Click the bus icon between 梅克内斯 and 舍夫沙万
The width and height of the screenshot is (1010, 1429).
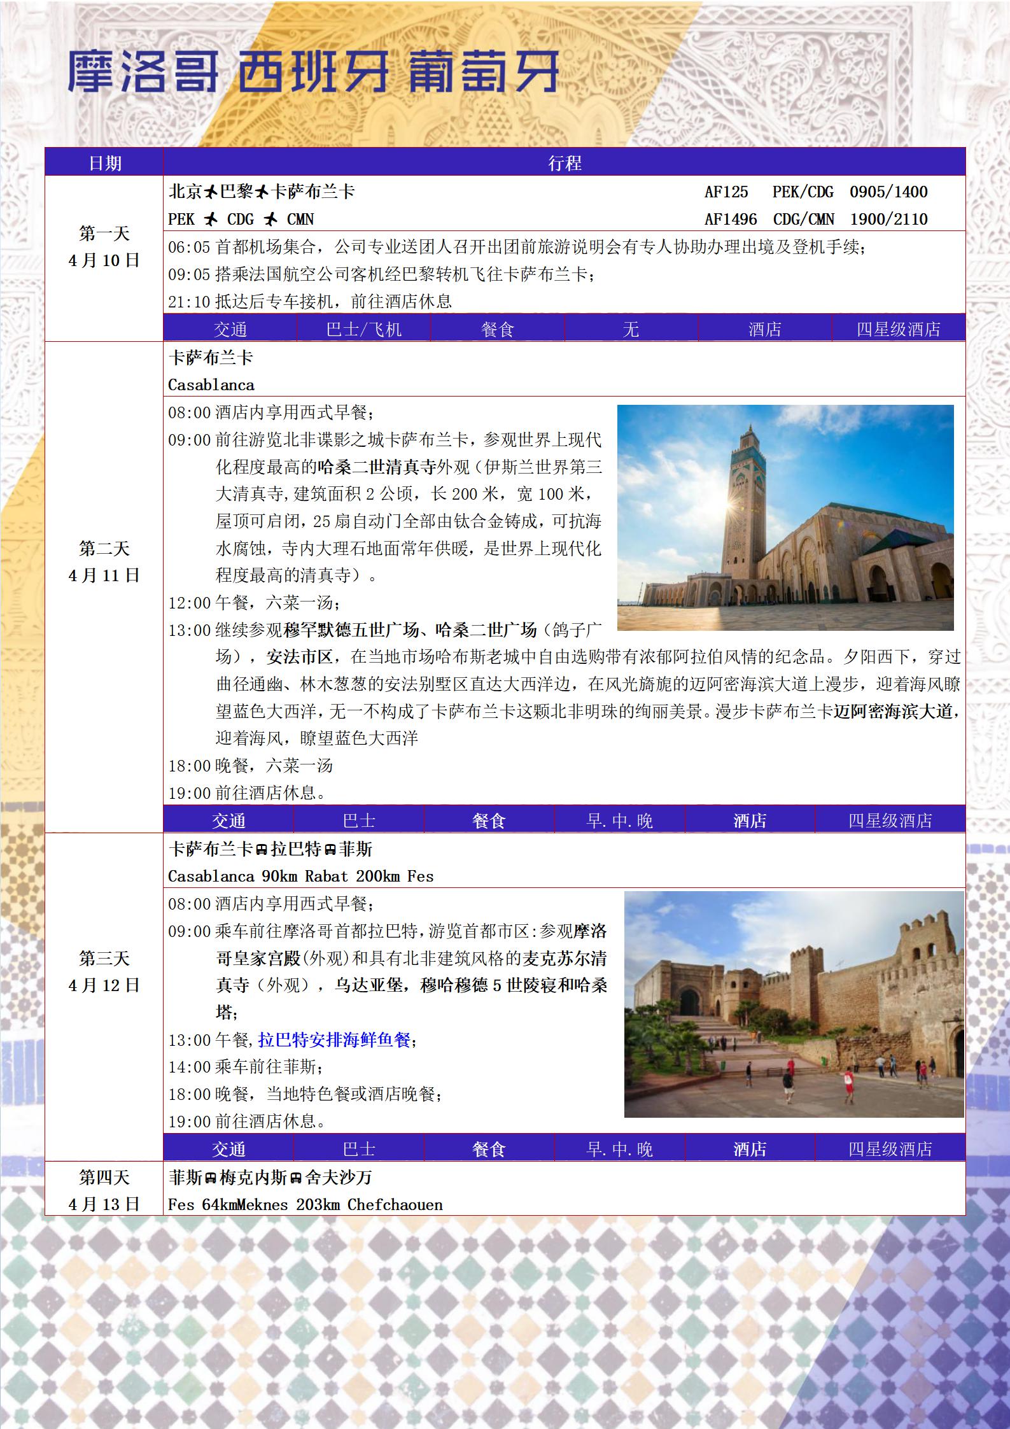tap(296, 1178)
